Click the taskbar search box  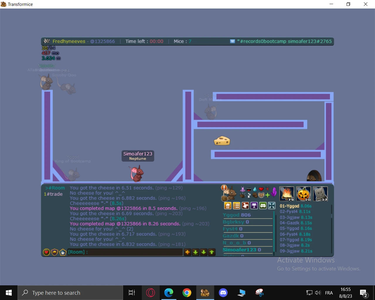[70, 293]
